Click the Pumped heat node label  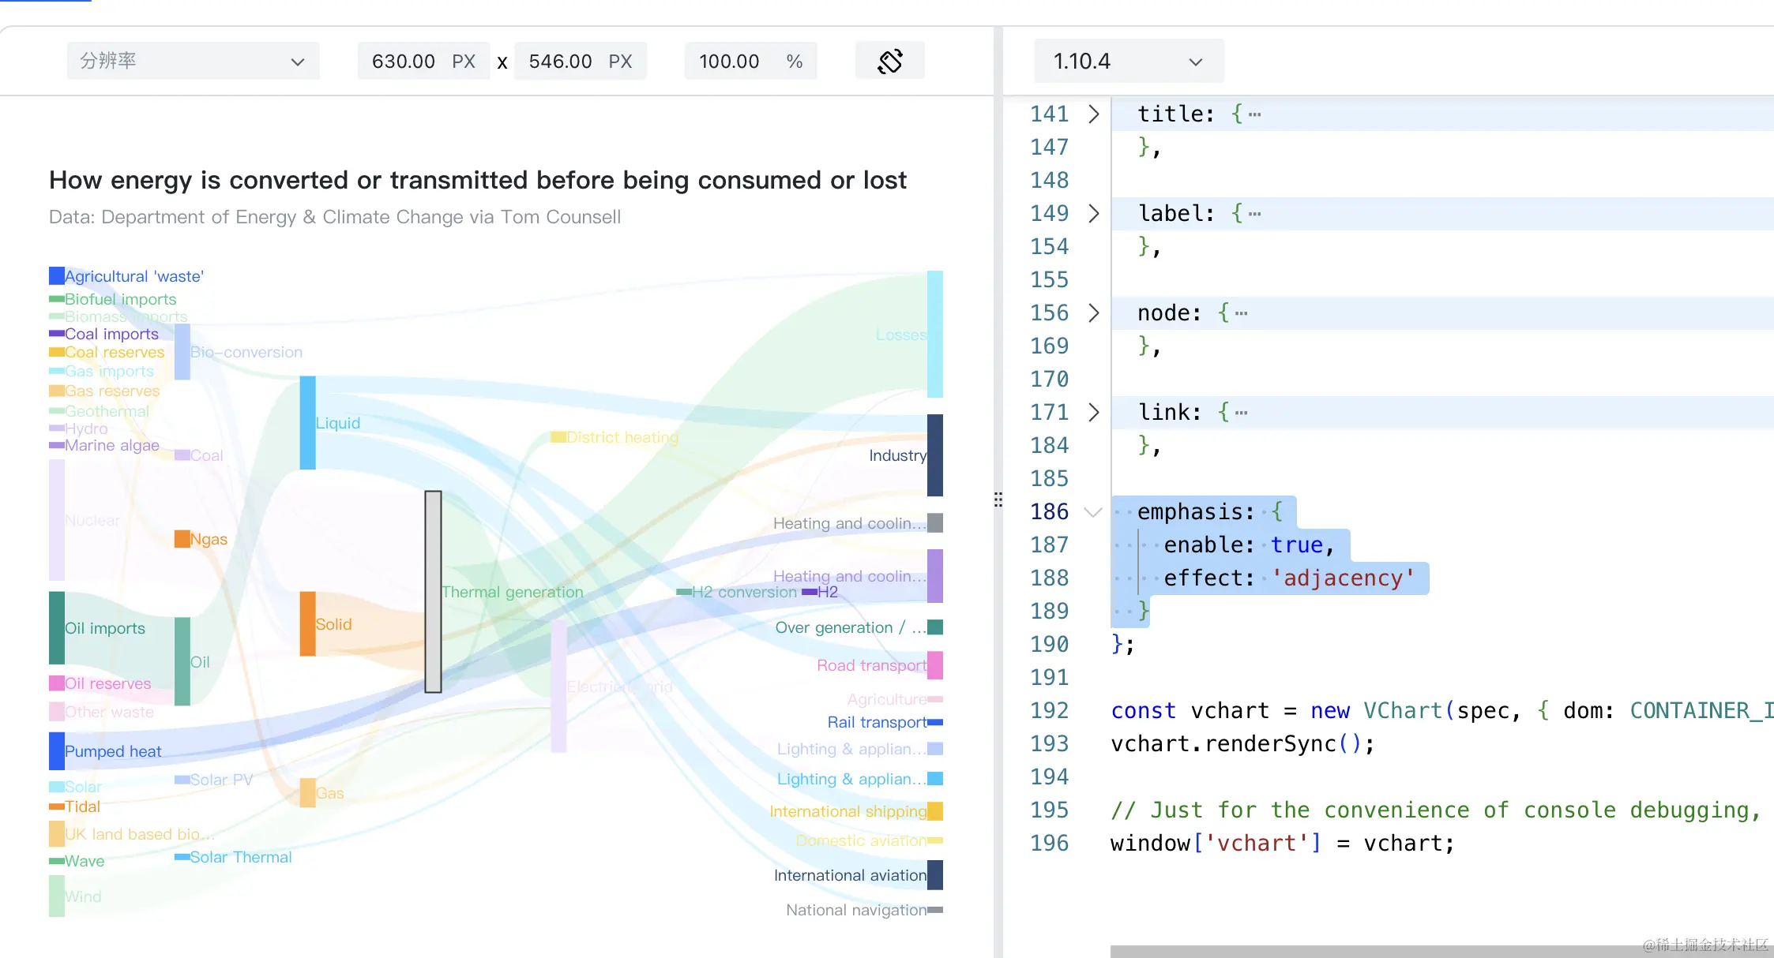point(113,751)
